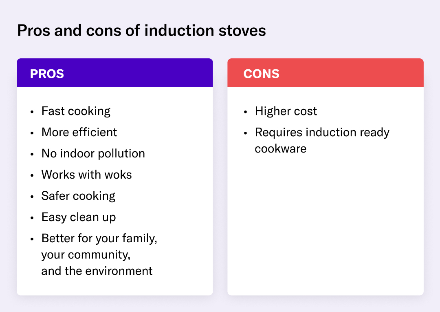Click the bullet dot beside "Works with woks"
Viewport: 440px width, 312px height.
click(32, 175)
